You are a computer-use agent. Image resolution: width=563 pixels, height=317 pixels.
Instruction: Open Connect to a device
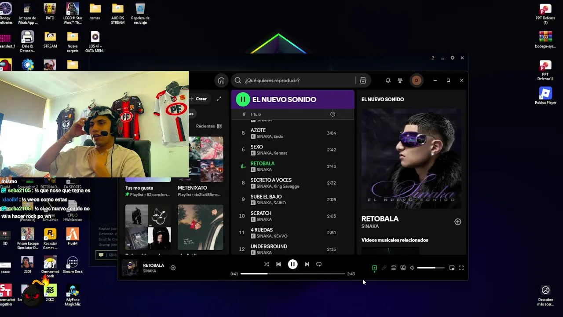coord(403,268)
